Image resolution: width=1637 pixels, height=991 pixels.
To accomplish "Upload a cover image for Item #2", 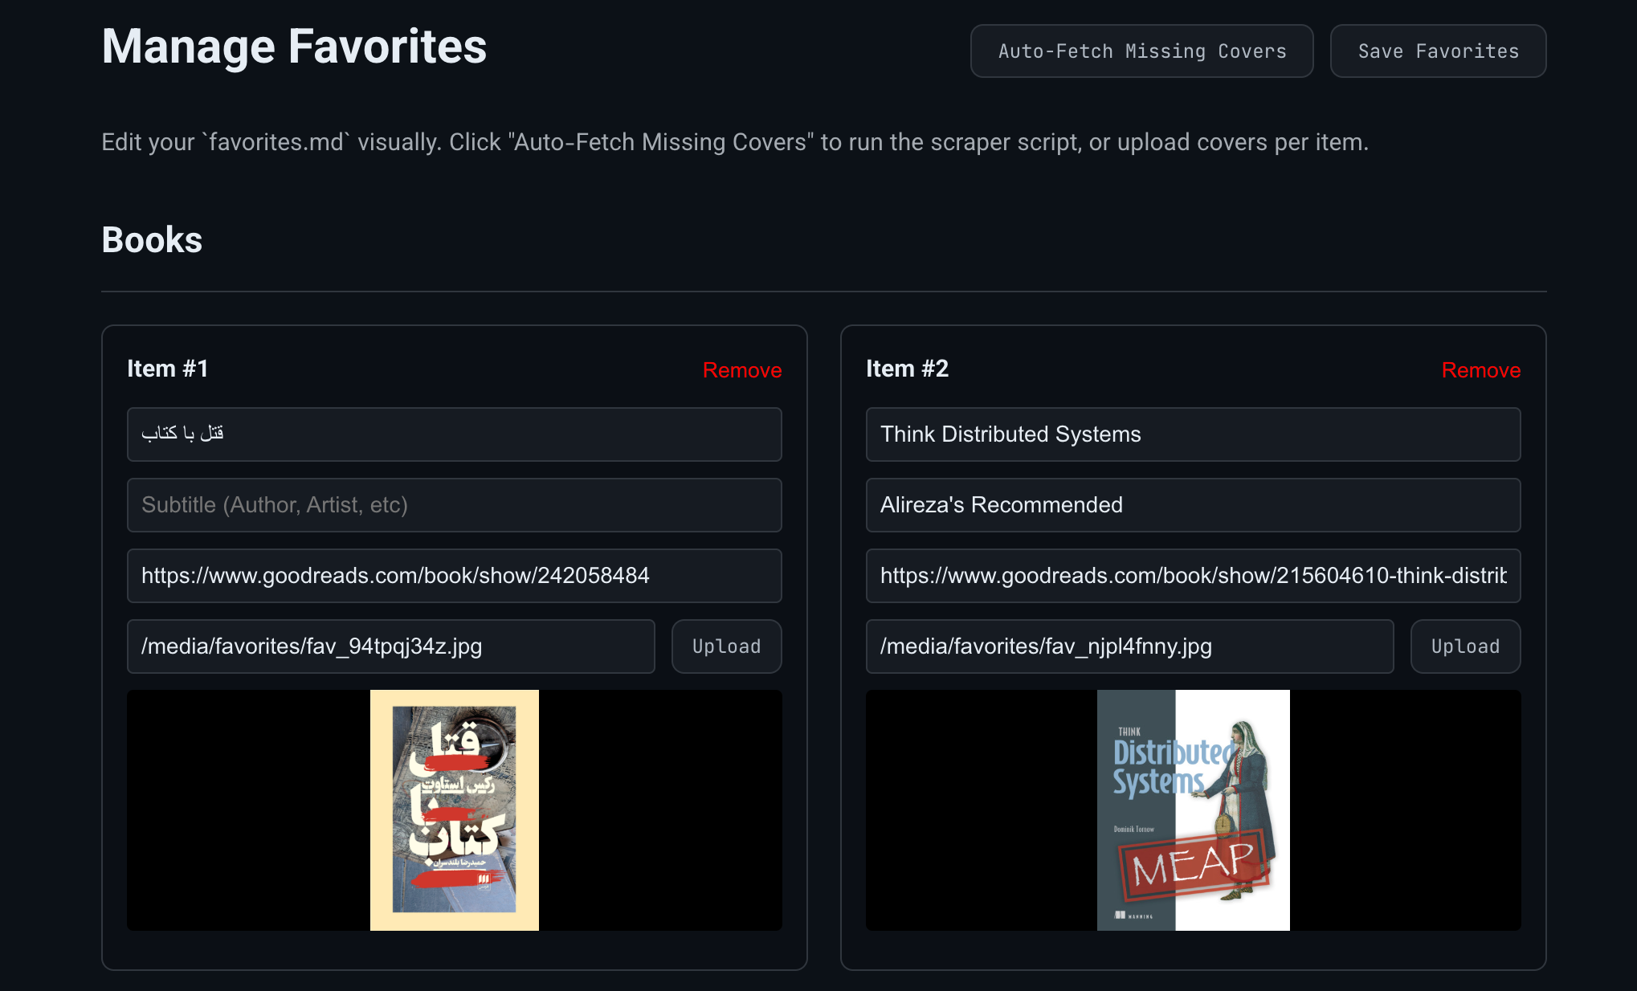I will click(x=1464, y=646).
